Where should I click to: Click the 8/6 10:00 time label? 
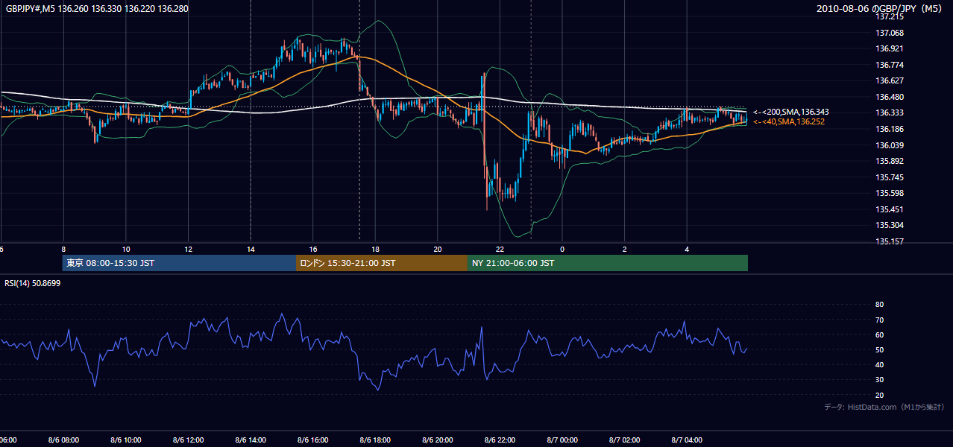tap(125, 440)
